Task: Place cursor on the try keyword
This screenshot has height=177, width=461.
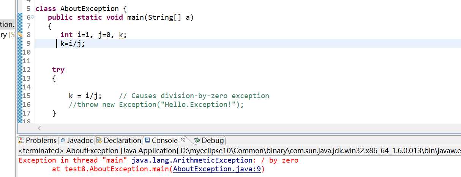Action: 58,70
